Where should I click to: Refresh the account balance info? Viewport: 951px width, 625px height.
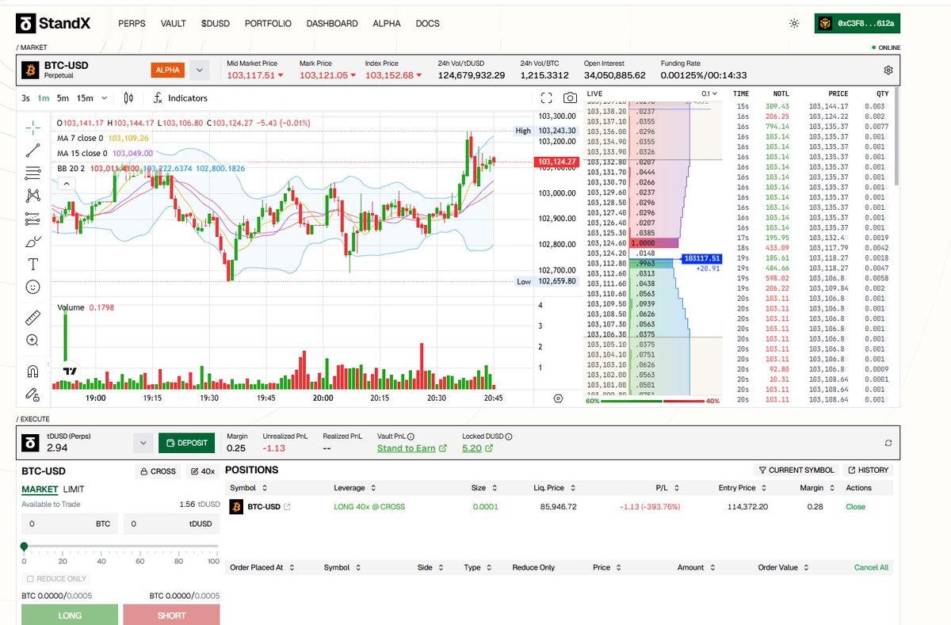pyautogui.click(x=888, y=443)
